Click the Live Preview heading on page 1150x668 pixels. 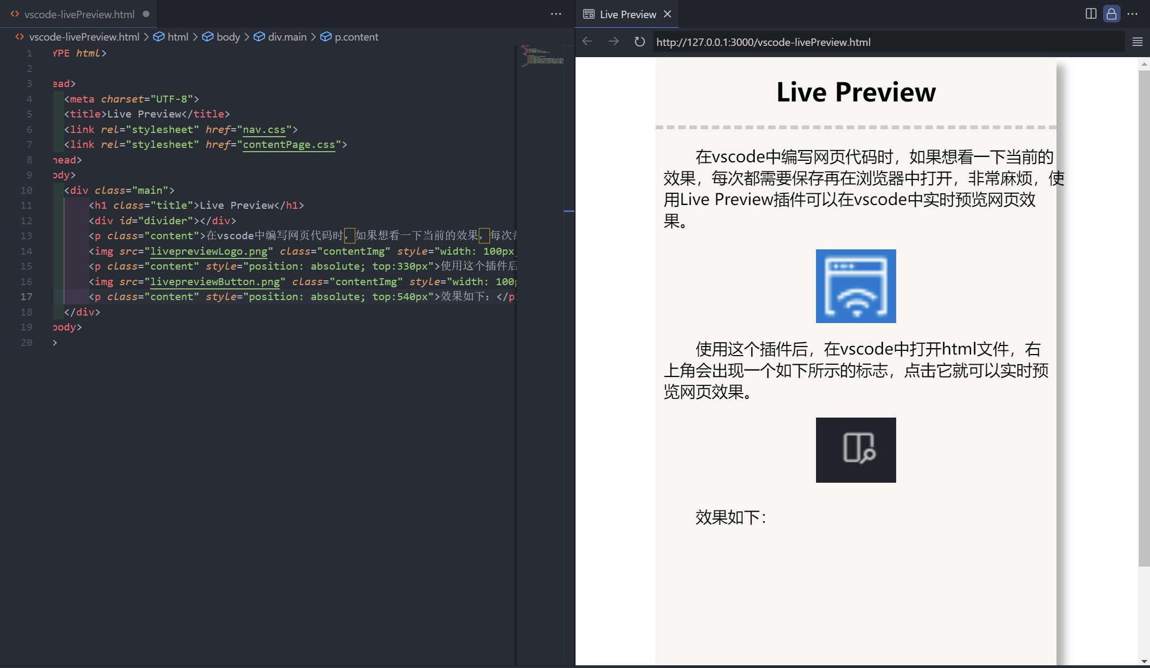856,92
